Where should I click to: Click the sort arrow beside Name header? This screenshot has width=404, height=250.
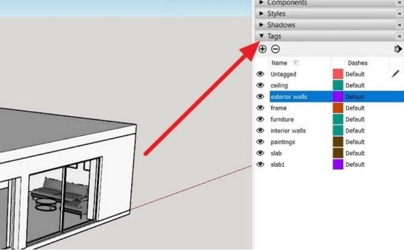[x=296, y=63]
